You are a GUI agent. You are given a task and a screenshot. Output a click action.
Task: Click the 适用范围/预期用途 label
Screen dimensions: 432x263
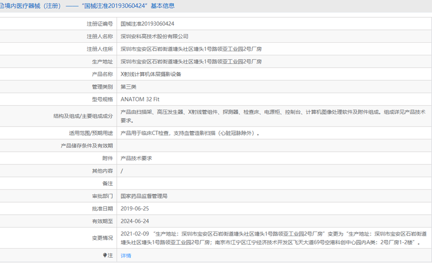click(x=91, y=133)
